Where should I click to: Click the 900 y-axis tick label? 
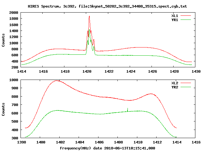[15, 88]
